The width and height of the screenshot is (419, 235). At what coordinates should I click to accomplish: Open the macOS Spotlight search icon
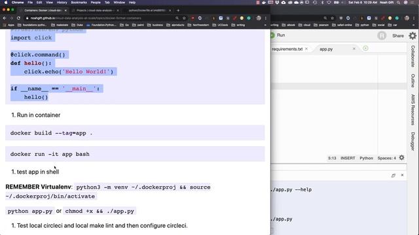pos(399,3)
